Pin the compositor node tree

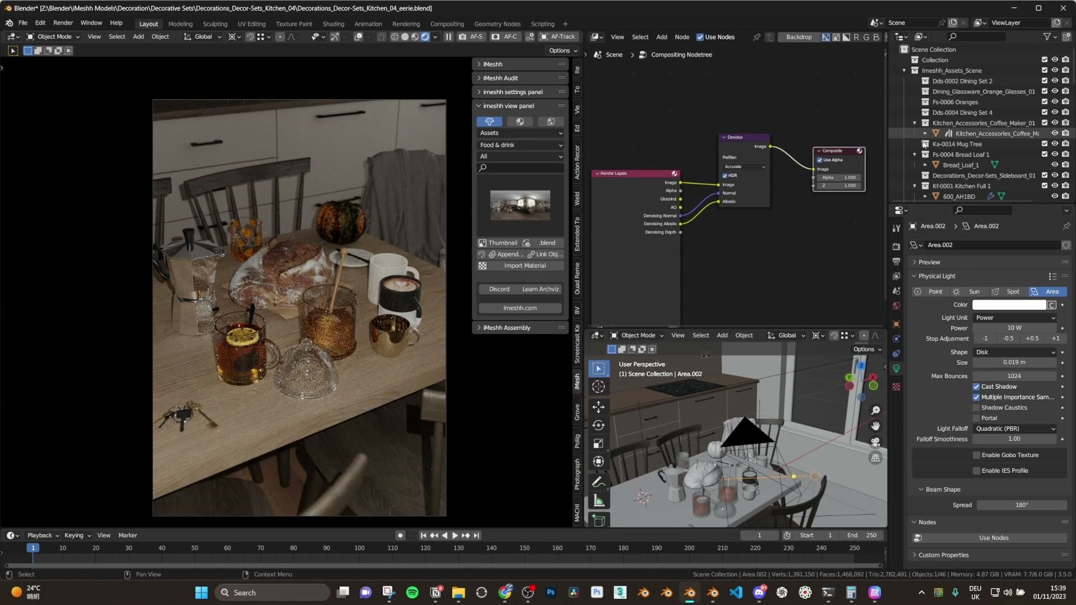click(x=757, y=37)
